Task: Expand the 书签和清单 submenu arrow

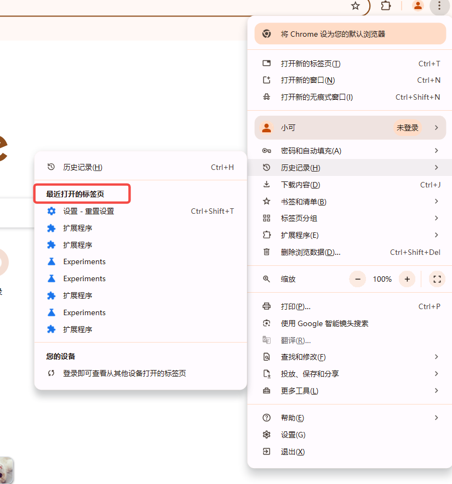Action: tap(436, 201)
